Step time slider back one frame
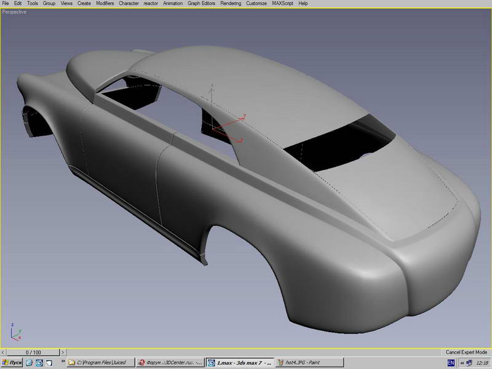This screenshot has height=369, width=492. (3, 352)
